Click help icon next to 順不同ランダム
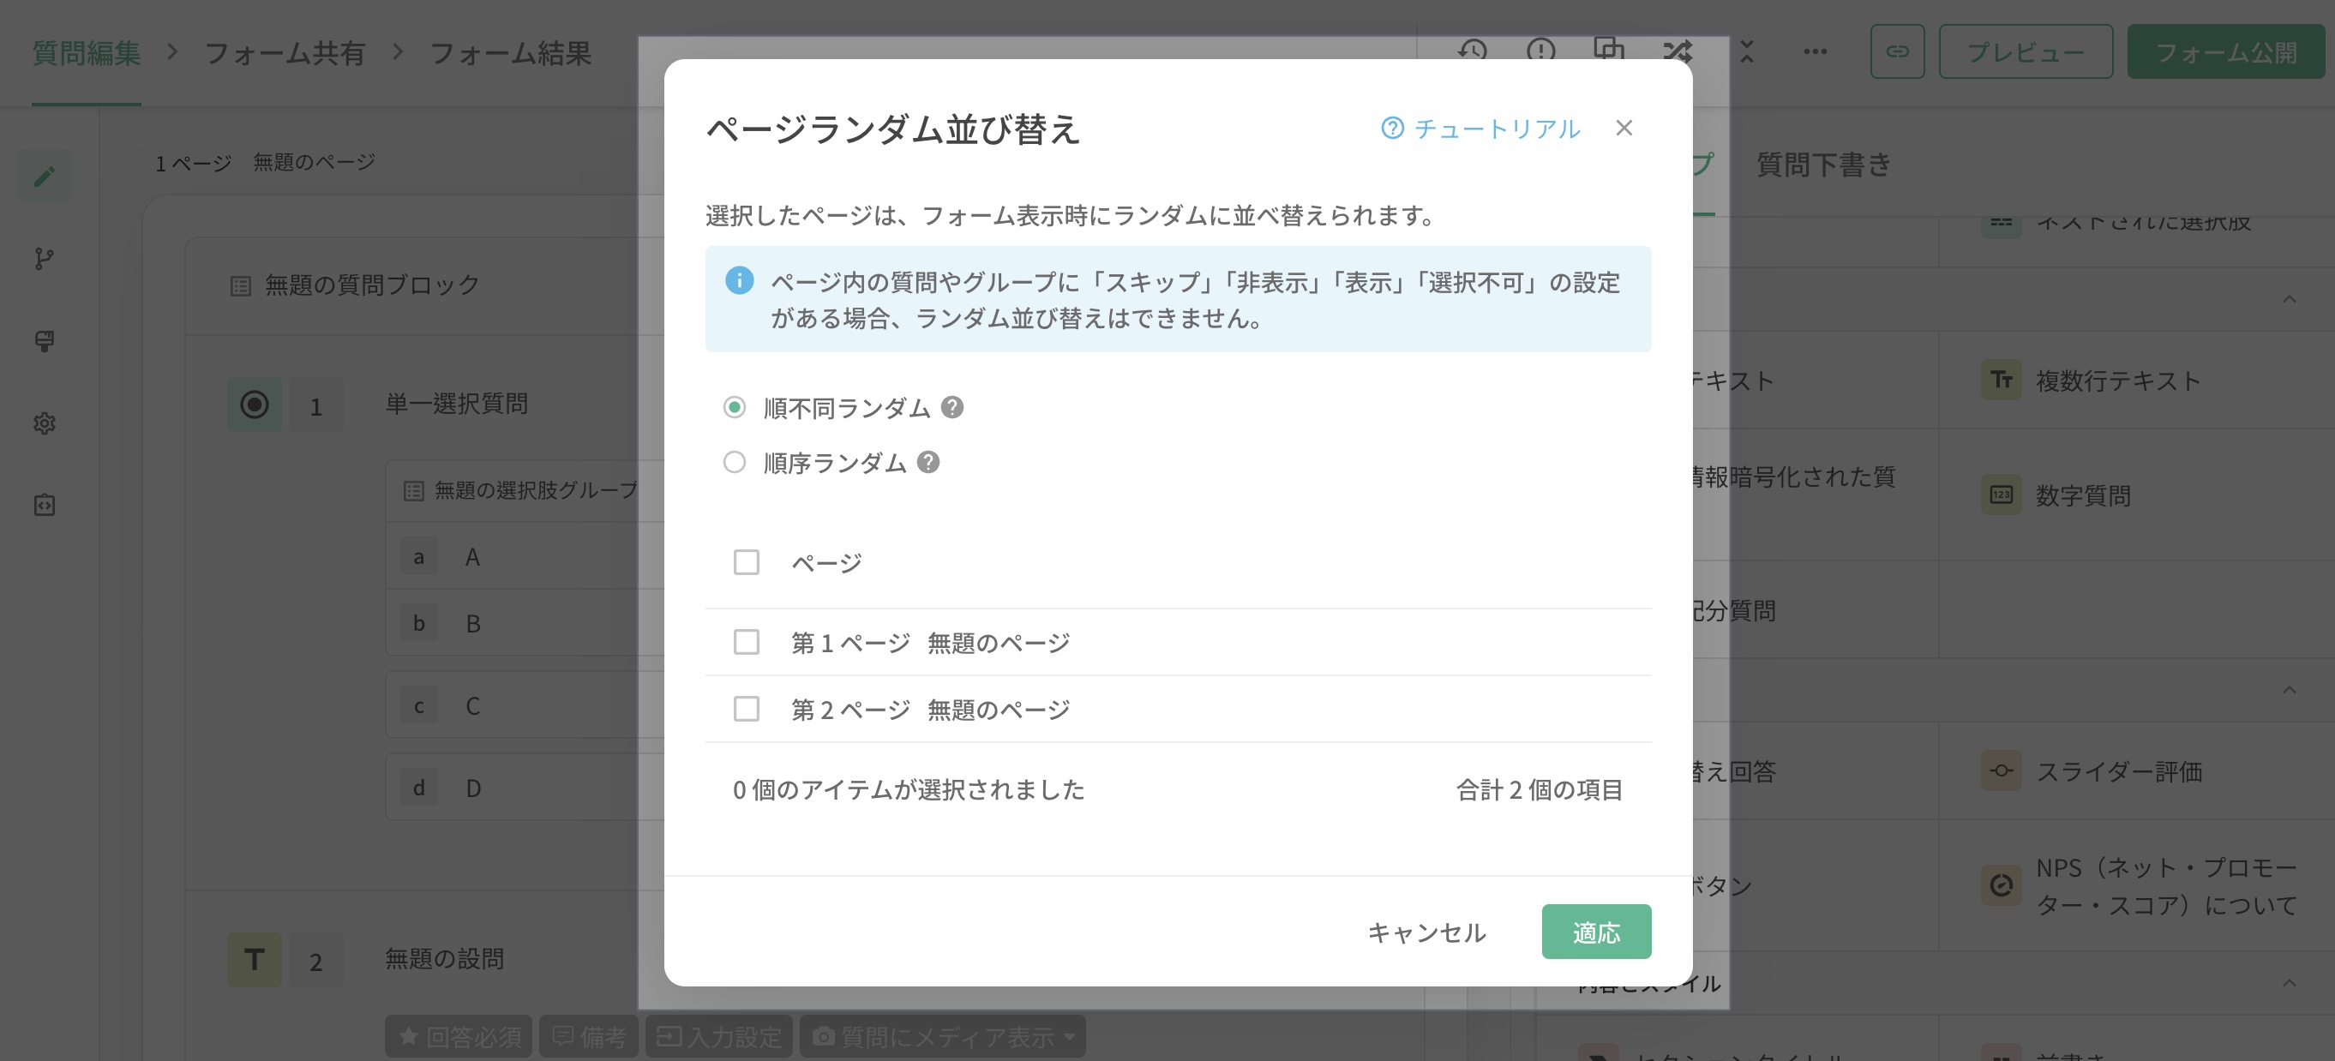Screen dimensions: 2335x1061 (x=951, y=408)
